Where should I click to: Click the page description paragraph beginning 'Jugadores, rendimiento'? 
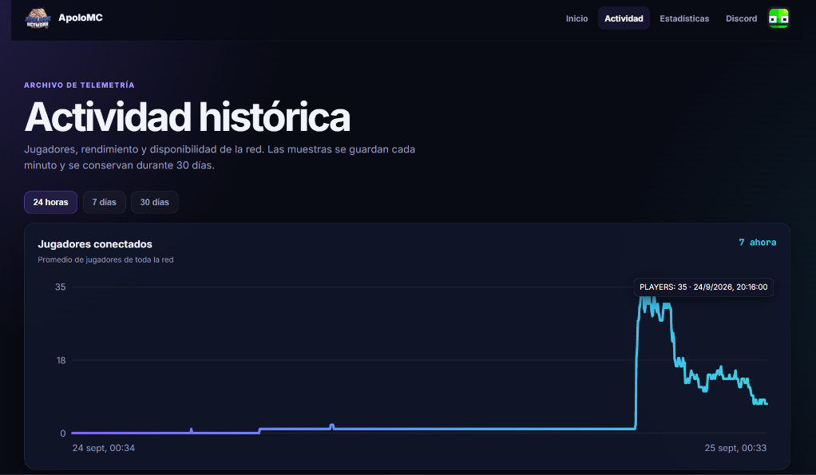[x=220, y=157]
